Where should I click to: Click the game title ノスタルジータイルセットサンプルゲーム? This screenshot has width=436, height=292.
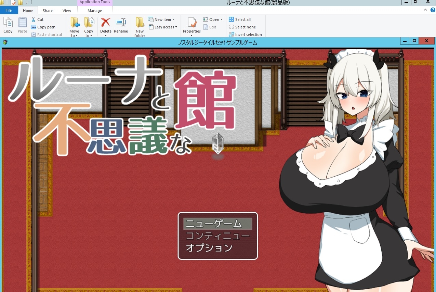pos(217,42)
